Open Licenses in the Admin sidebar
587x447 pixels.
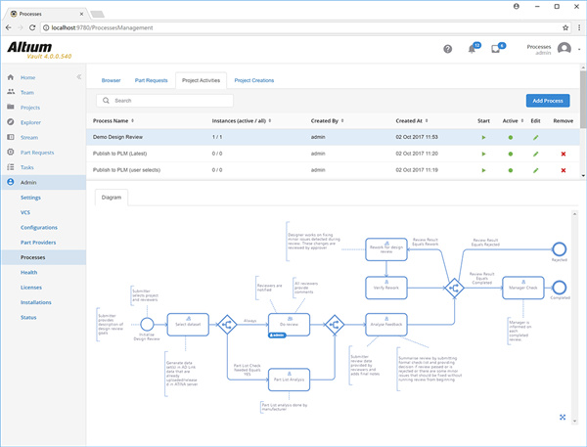tap(31, 288)
